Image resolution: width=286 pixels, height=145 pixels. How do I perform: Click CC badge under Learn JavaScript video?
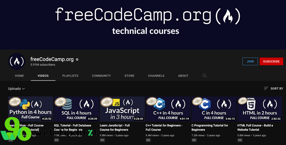click(102, 140)
